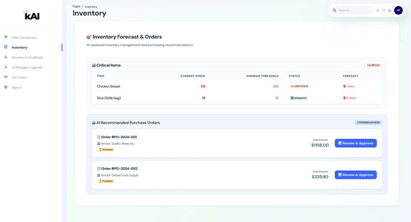Open the AP user avatar menu
This screenshot has height=222, width=411.
399,10
